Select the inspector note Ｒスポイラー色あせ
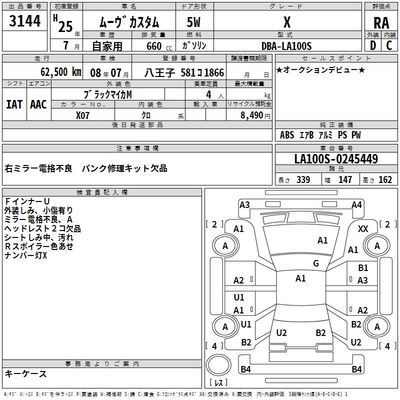The height and width of the screenshot is (400, 400). [x=39, y=246]
